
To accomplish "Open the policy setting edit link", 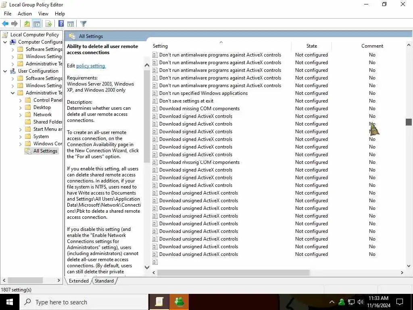I will pos(91,66).
